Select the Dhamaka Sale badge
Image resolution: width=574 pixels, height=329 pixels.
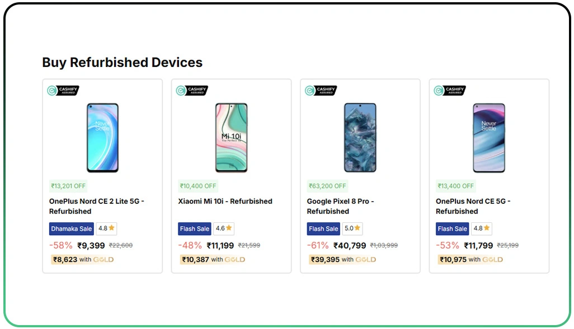click(71, 228)
